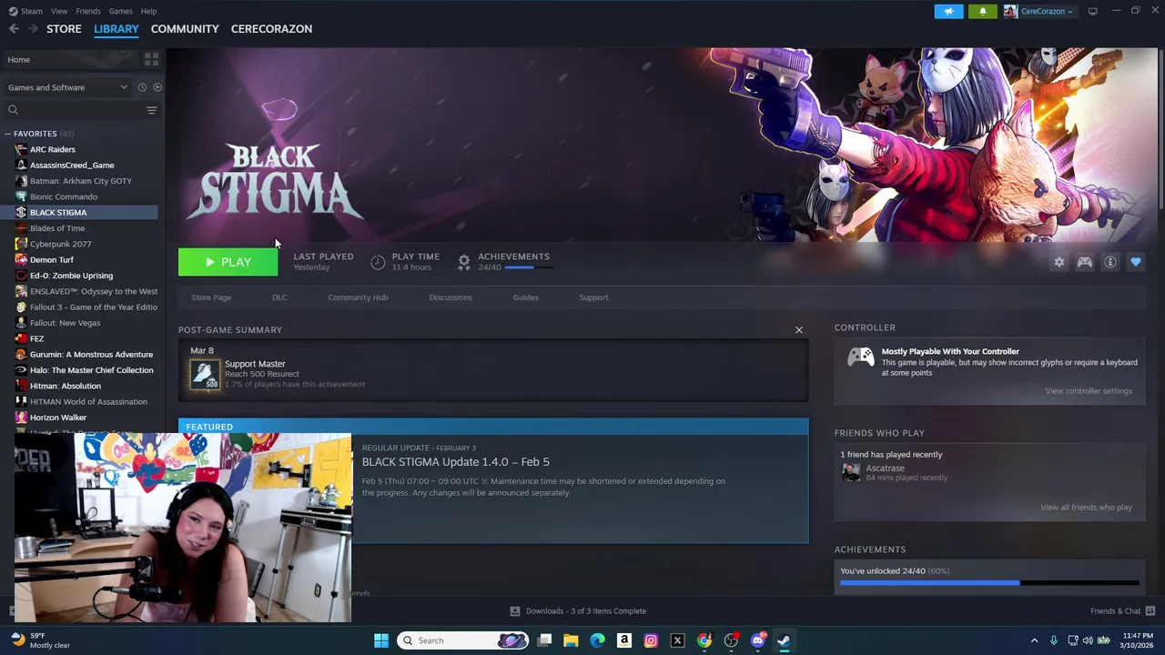Click the Bionic Commando game icon

(21, 196)
